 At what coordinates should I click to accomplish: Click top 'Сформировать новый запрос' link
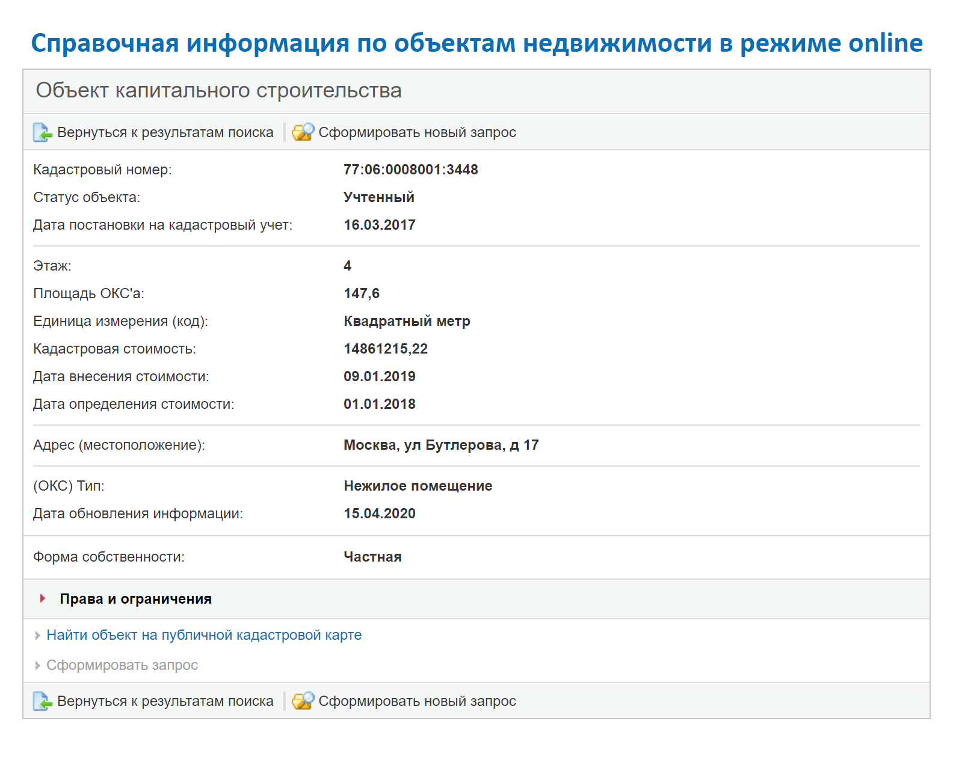tap(418, 132)
